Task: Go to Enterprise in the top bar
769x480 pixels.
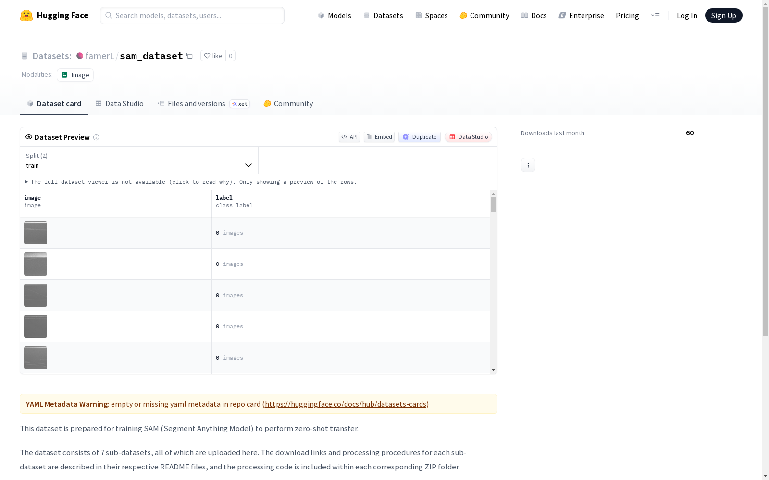Action: 582,15
